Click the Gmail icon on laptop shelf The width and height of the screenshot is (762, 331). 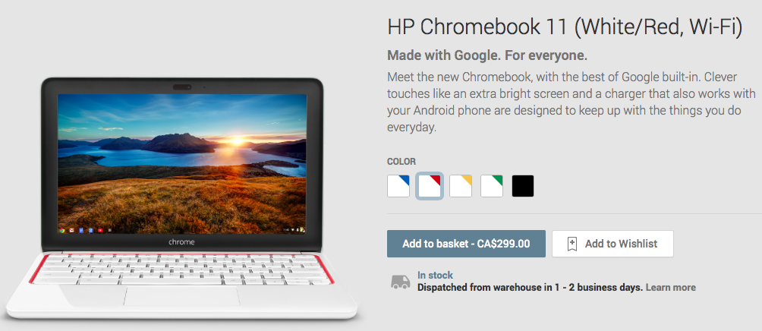tap(71, 230)
